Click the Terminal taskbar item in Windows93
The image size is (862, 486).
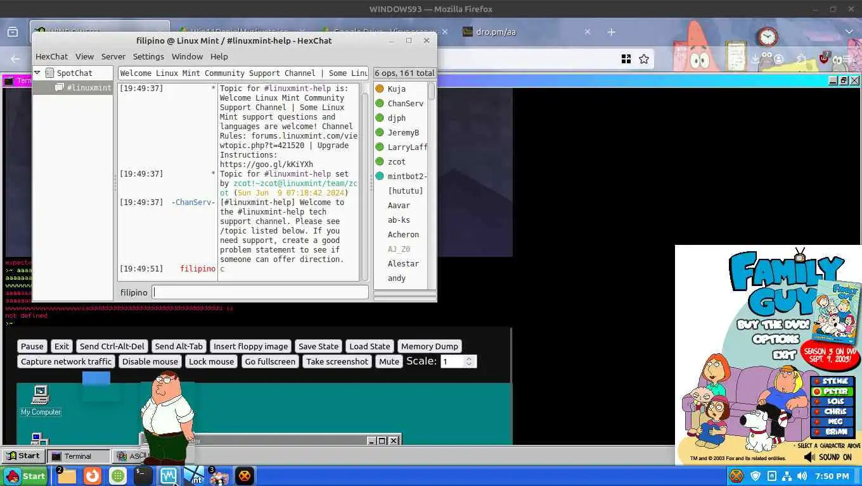click(x=79, y=456)
